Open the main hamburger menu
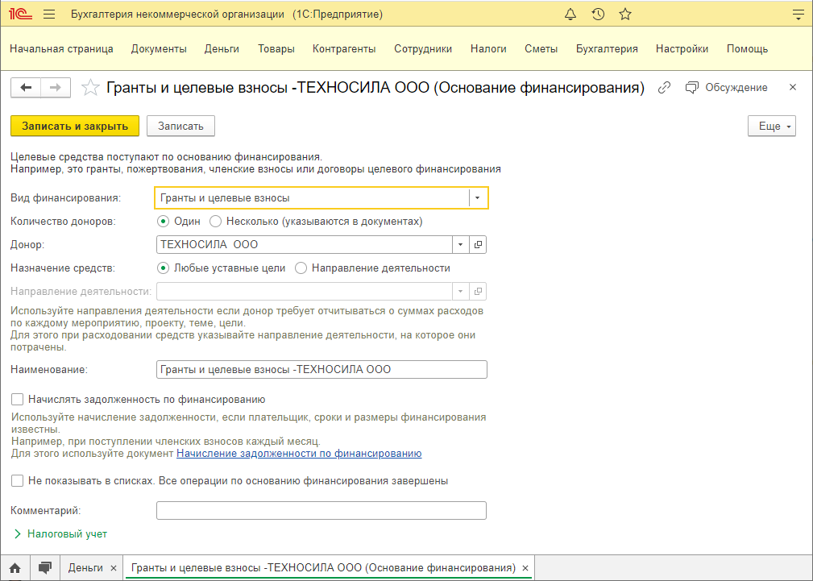The image size is (813, 581). pyautogui.click(x=49, y=14)
